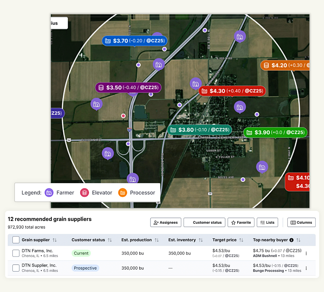Toggle the select-all suppliers checkbox

[16, 240]
